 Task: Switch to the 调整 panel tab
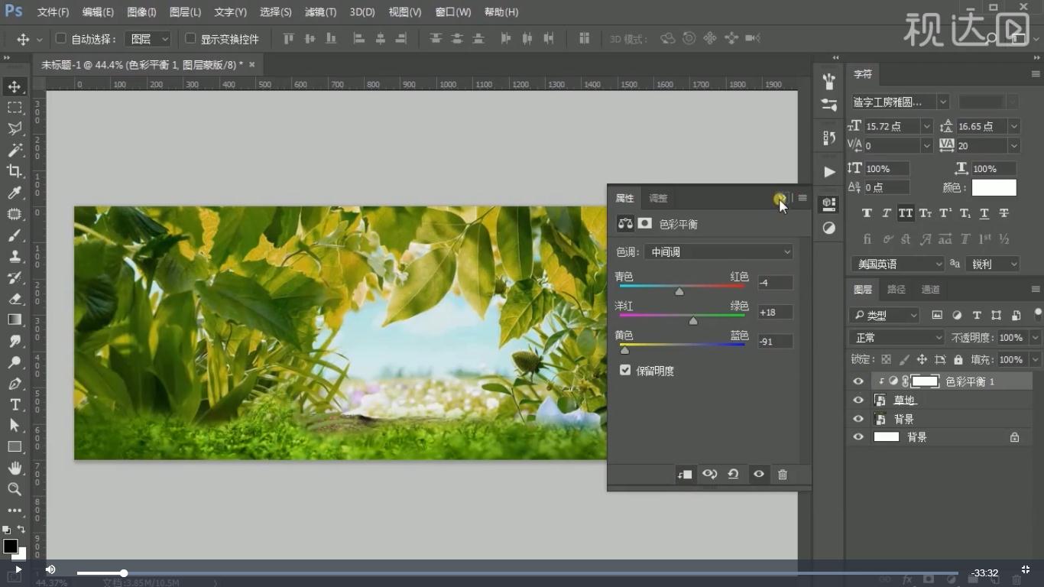658,199
